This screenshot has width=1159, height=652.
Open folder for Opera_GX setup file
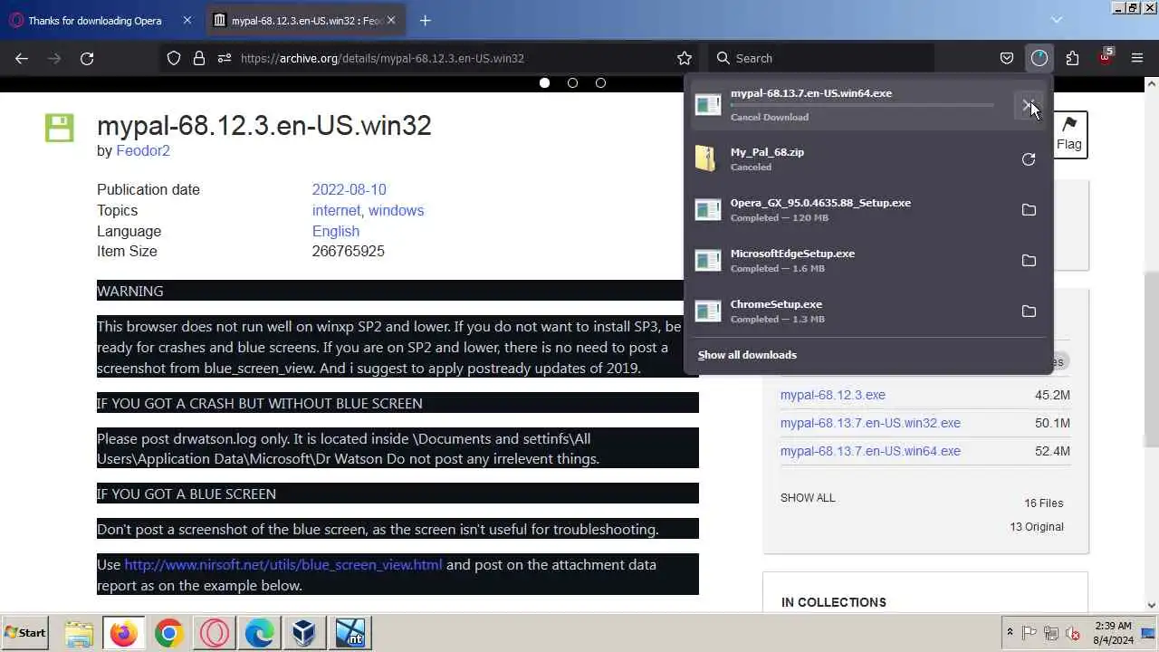[1029, 210]
